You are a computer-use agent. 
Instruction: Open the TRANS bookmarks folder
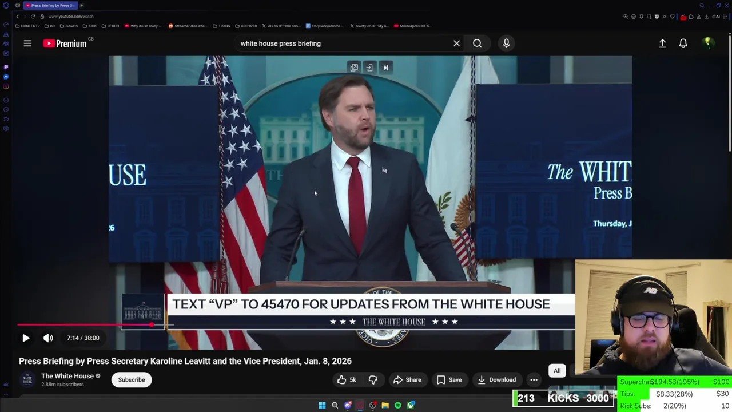[221, 26]
